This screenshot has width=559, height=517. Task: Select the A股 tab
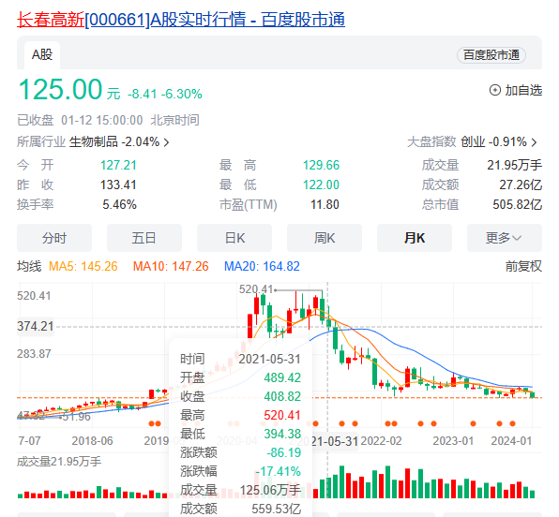(x=42, y=55)
